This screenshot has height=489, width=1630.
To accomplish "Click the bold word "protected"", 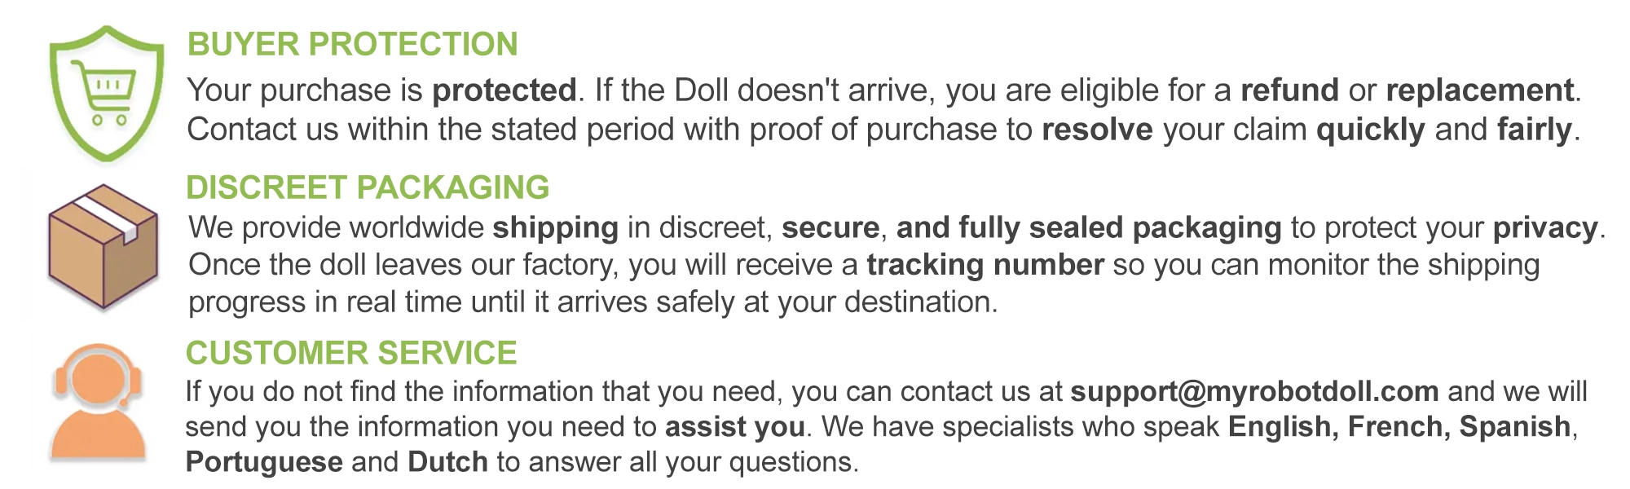I will click(x=504, y=90).
